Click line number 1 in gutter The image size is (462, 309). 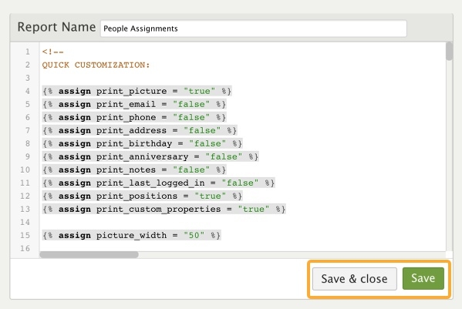coord(28,52)
